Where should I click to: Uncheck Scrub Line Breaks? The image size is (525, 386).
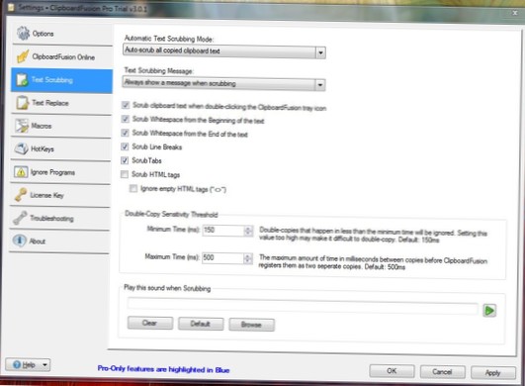tap(125, 146)
